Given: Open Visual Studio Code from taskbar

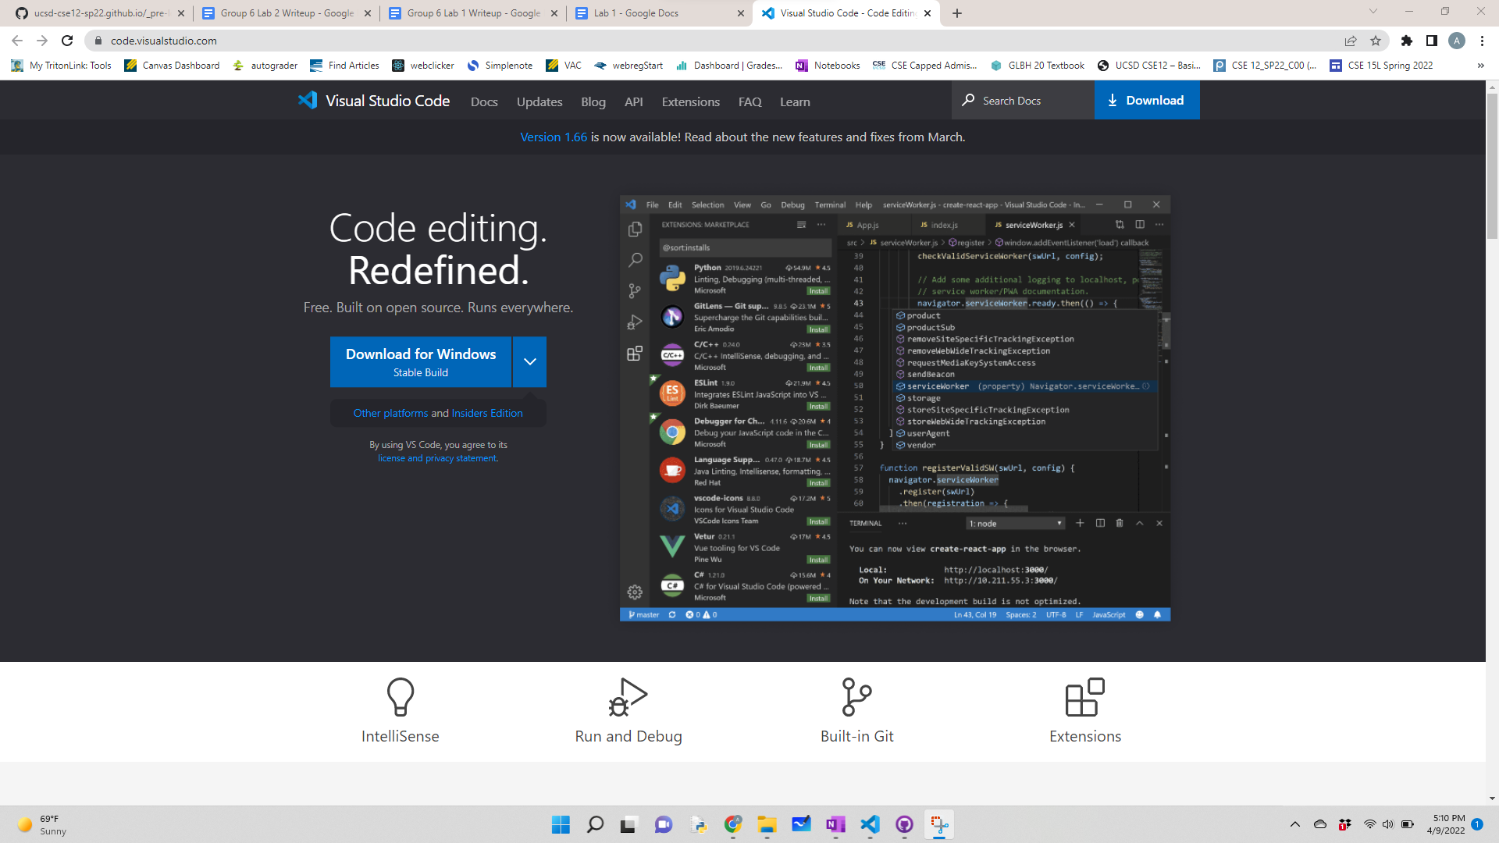Looking at the screenshot, I should 870,824.
